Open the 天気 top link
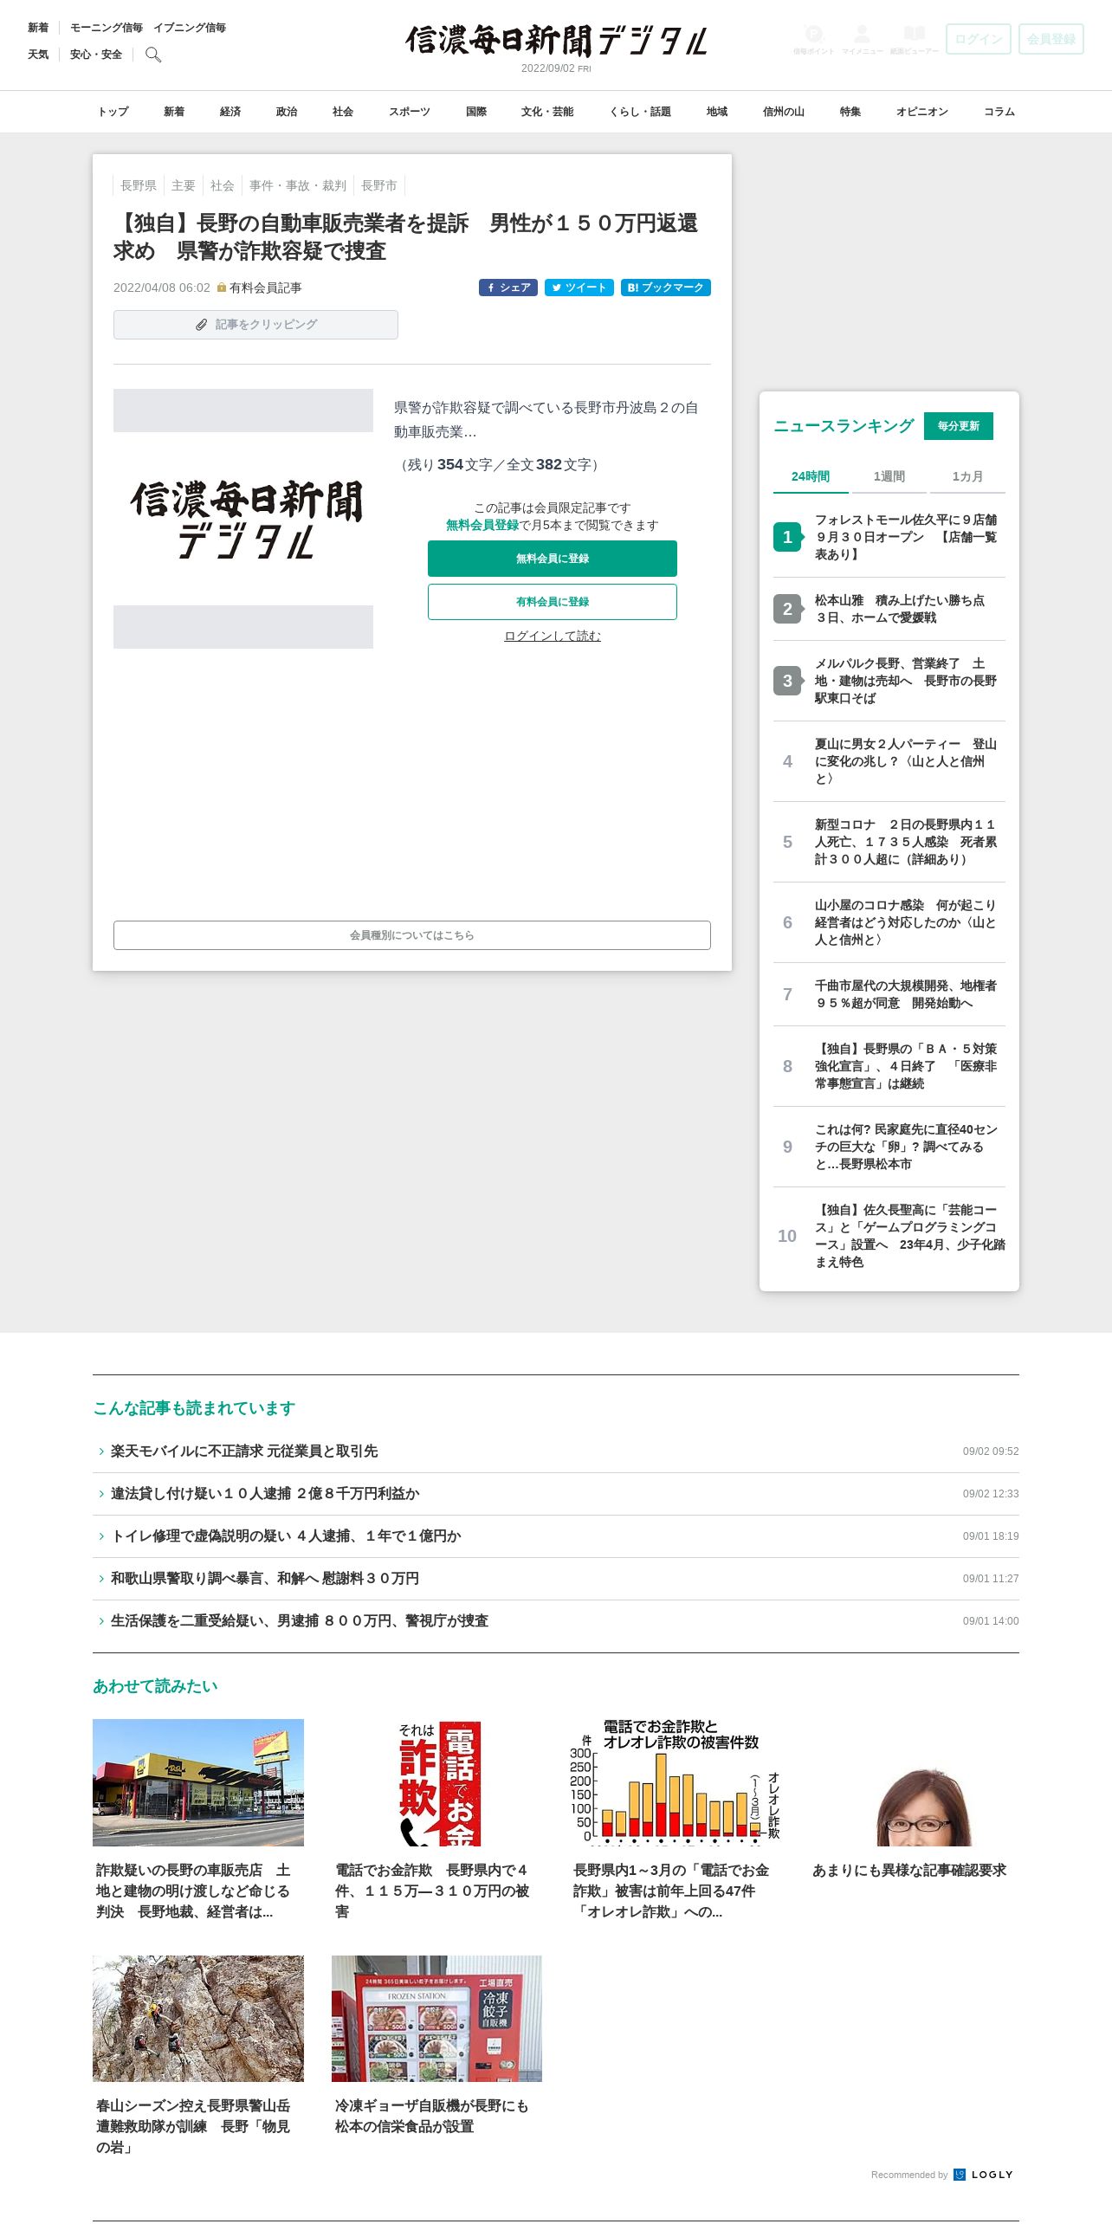This screenshot has height=2224, width=1112. pyautogui.click(x=38, y=55)
